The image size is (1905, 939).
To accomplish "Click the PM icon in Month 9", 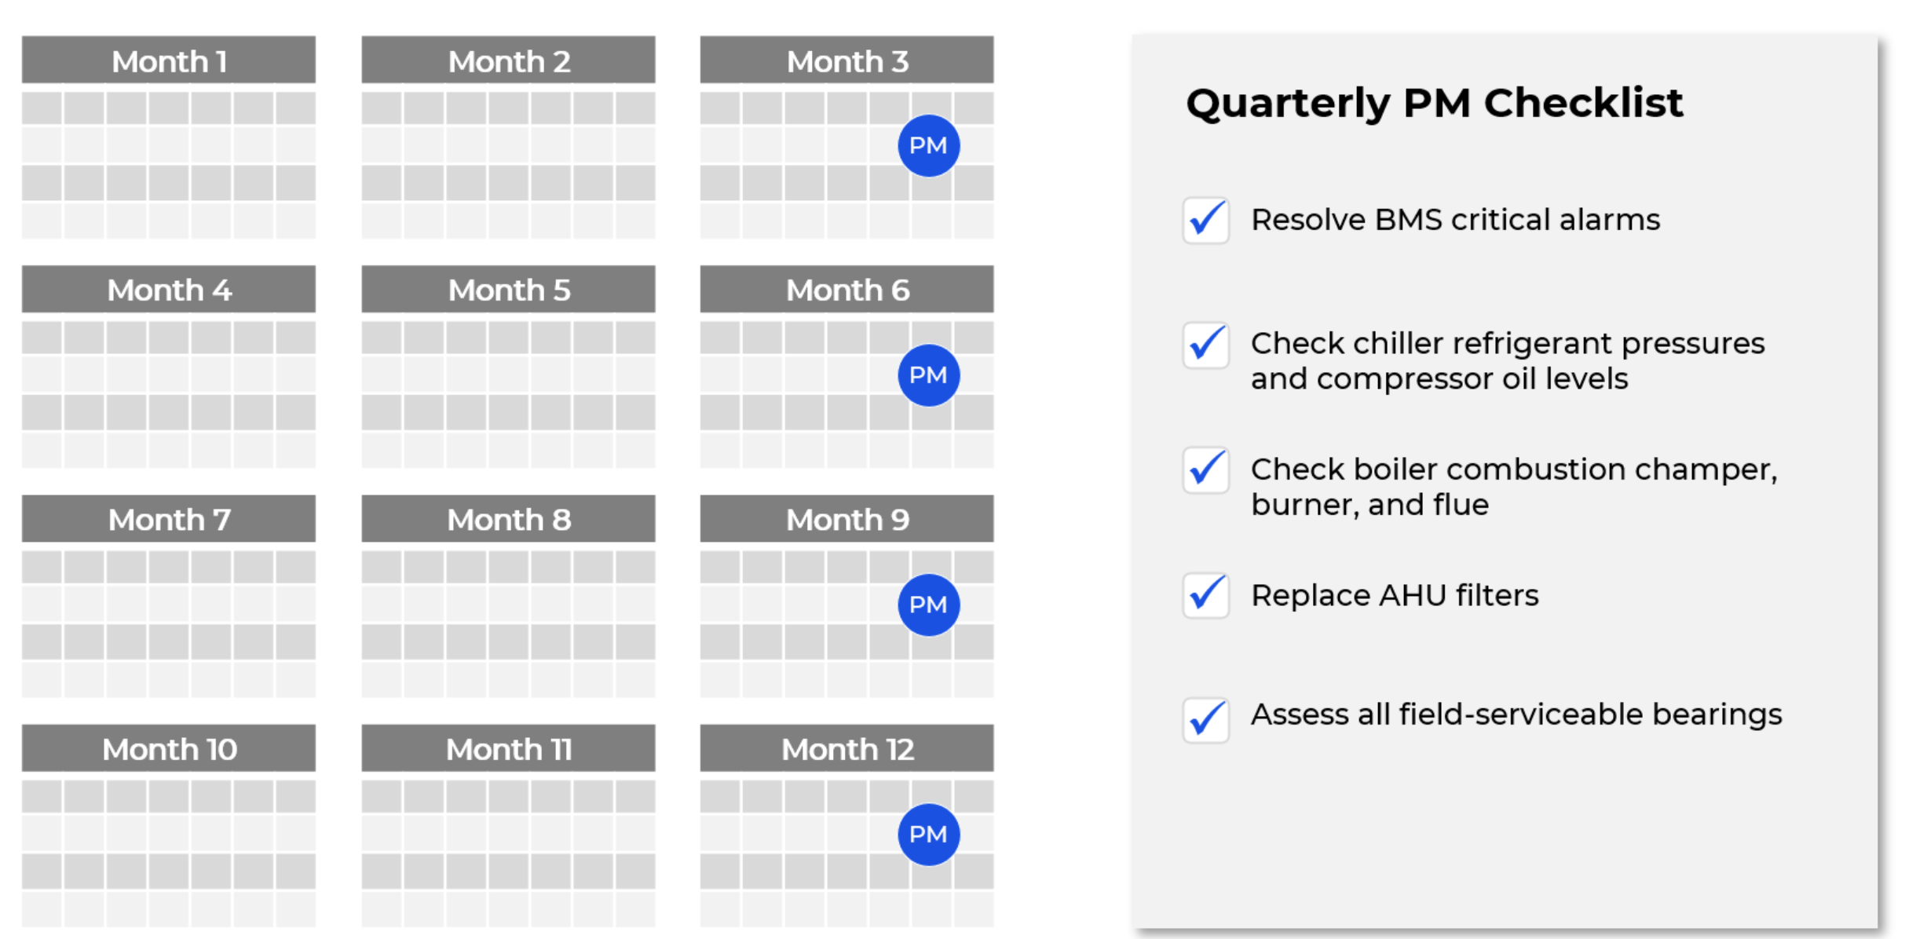I will (x=930, y=604).
